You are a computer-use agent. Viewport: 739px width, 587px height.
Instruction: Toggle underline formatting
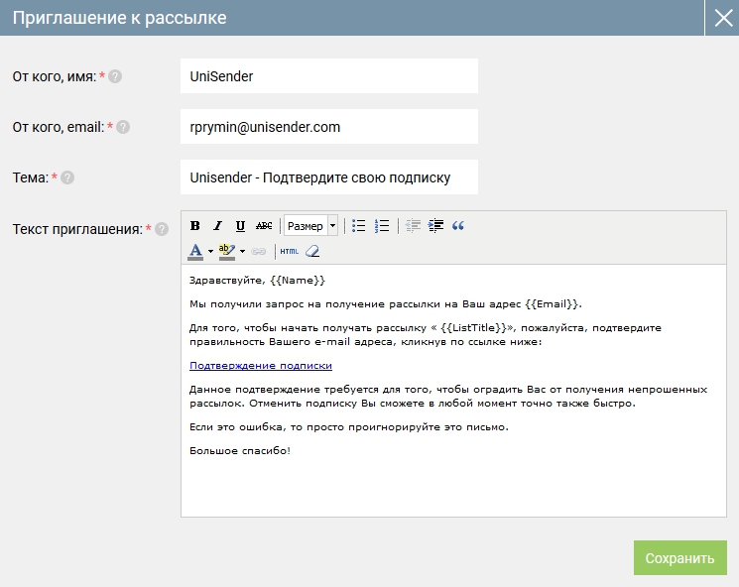pyautogui.click(x=240, y=226)
